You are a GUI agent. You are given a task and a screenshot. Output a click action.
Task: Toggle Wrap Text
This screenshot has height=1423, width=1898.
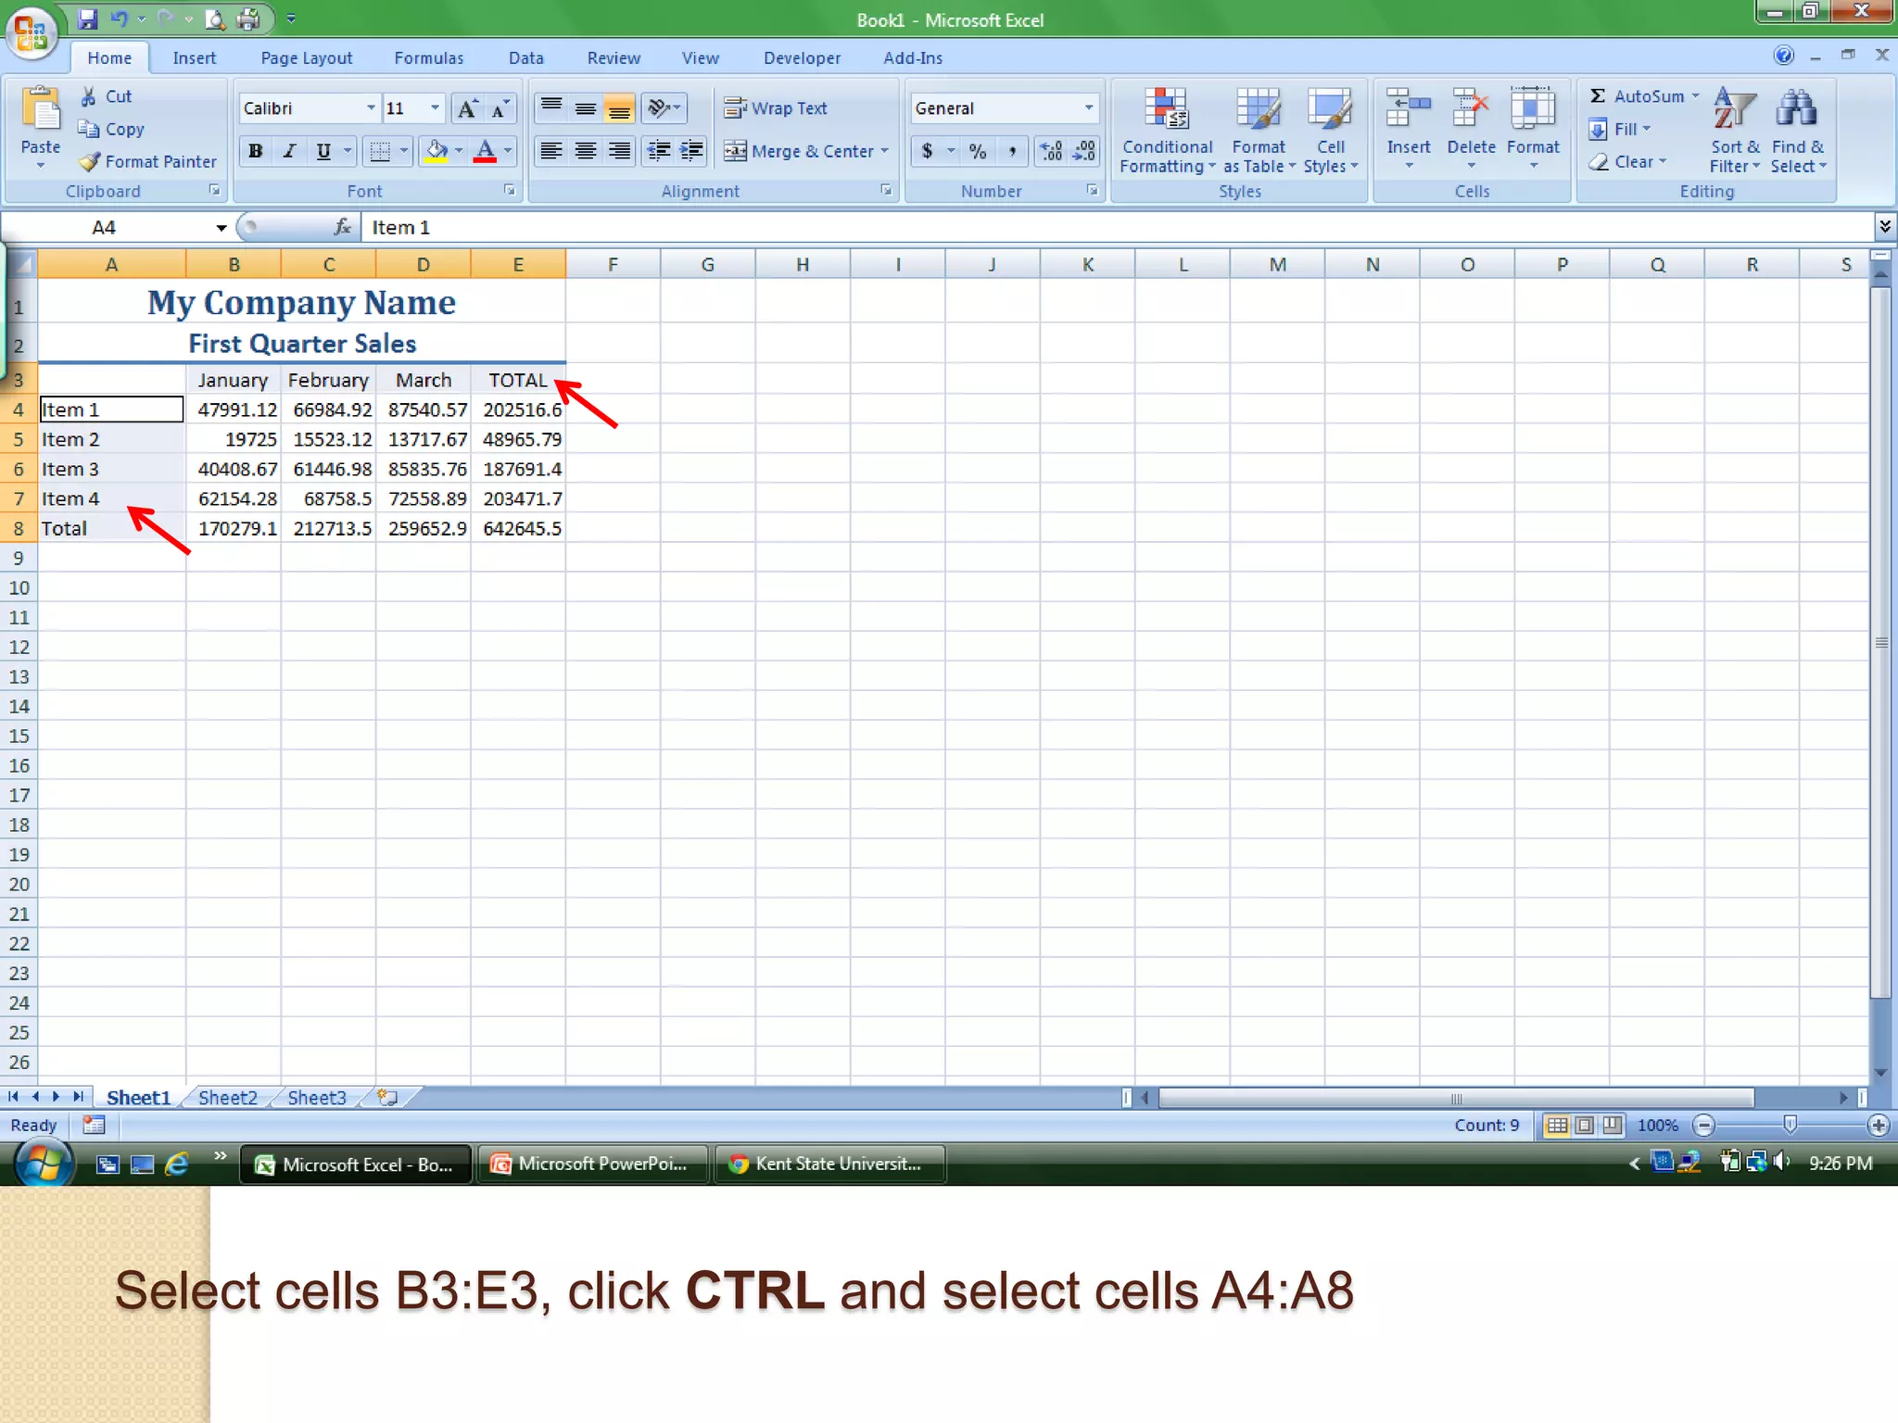pyautogui.click(x=776, y=108)
